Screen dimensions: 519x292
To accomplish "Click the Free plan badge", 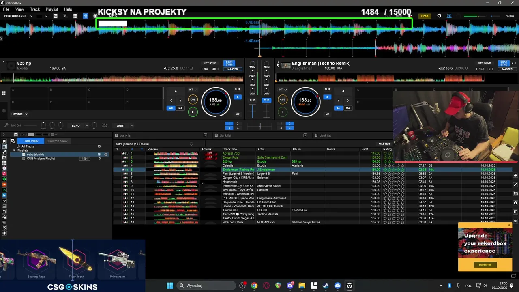I will [x=425, y=16].
